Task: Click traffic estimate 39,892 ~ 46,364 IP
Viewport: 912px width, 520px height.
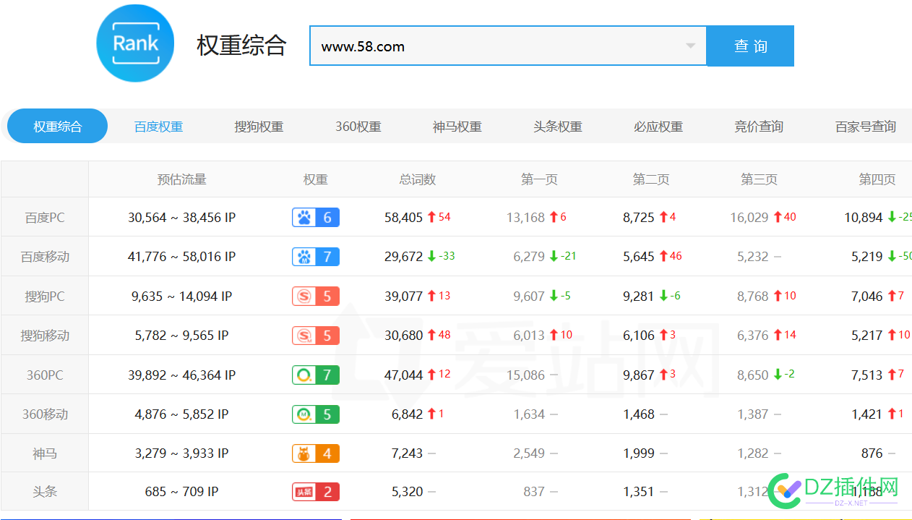Action: [182, 375]
